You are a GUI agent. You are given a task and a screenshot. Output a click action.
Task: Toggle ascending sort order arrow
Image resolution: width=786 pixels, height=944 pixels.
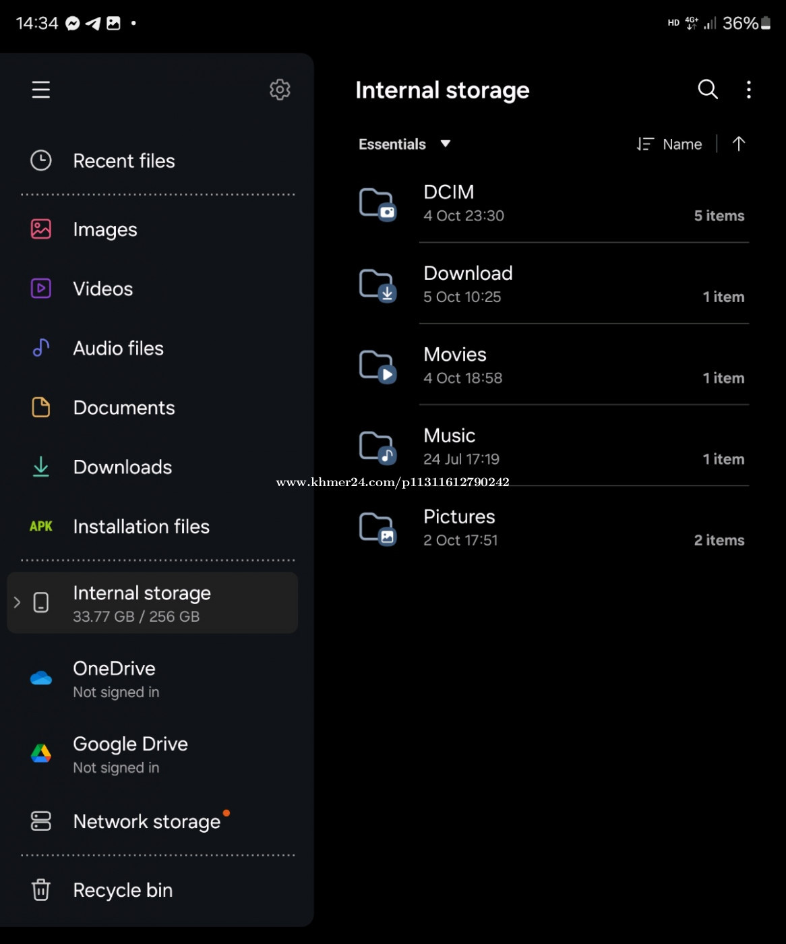point(739,144)
